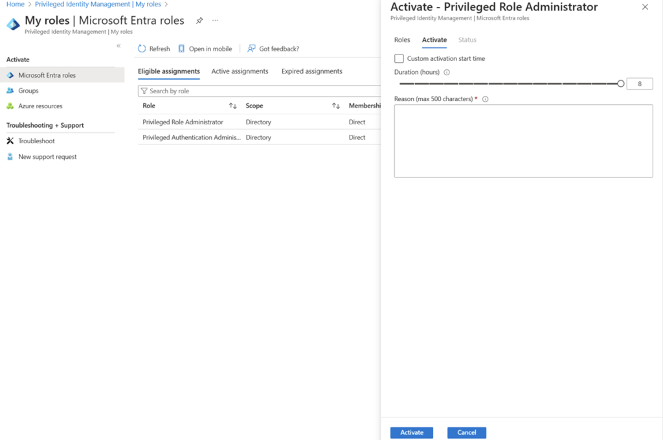Cancel the role activation
The image size is (663, 440).
point(466,432)
